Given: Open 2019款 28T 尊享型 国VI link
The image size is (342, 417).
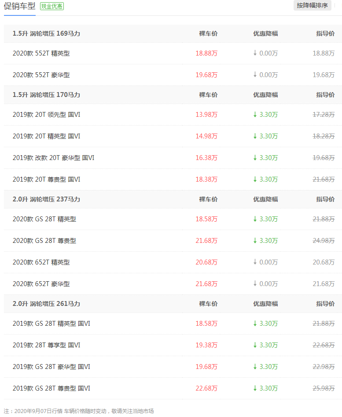Looking at the screenshot, I should [x=47, y=345].
